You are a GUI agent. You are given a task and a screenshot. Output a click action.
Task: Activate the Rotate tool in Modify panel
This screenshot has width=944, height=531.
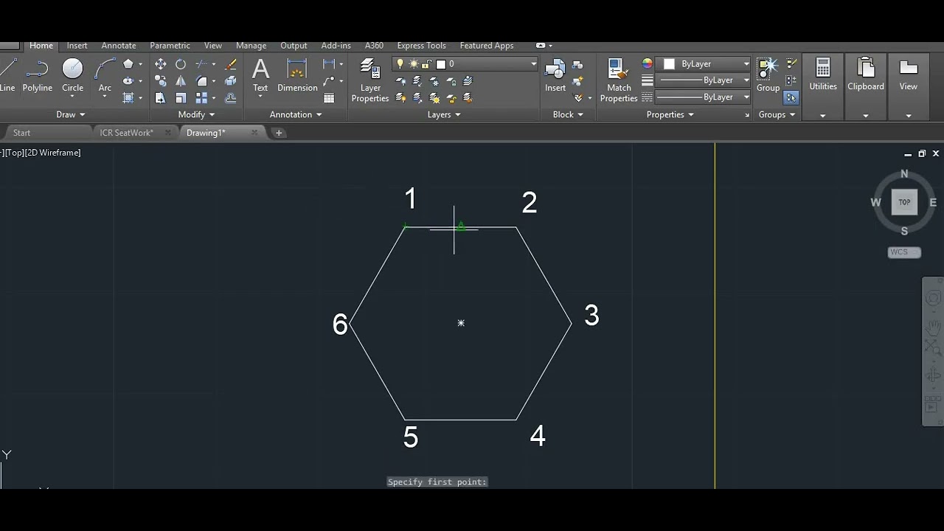coord(181,64)
